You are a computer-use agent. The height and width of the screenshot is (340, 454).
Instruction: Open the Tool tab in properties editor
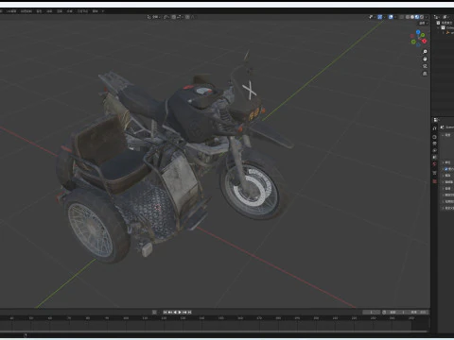pyautogui.click(x=435, y=128)
